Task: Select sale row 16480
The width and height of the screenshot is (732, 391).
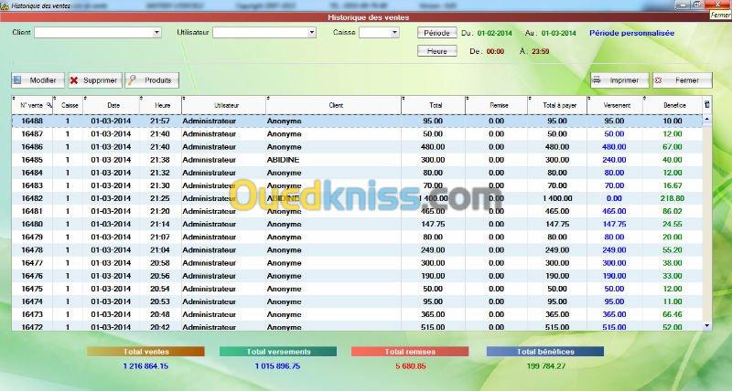Action: [357, 224]
